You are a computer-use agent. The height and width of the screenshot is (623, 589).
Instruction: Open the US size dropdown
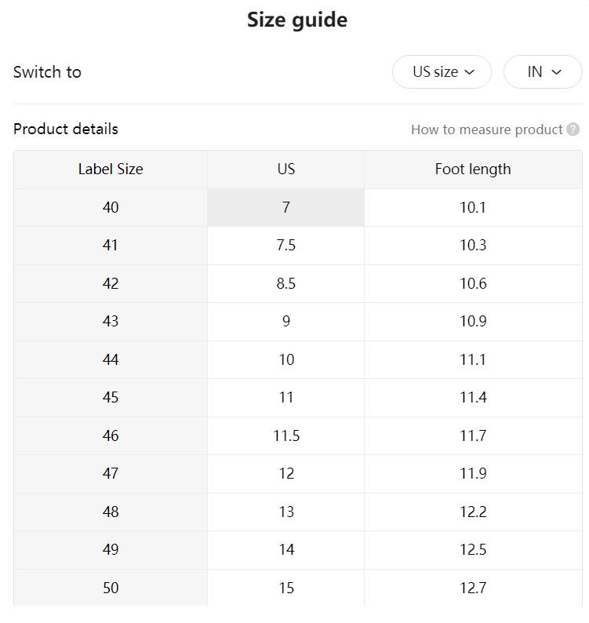pos(442,72)
